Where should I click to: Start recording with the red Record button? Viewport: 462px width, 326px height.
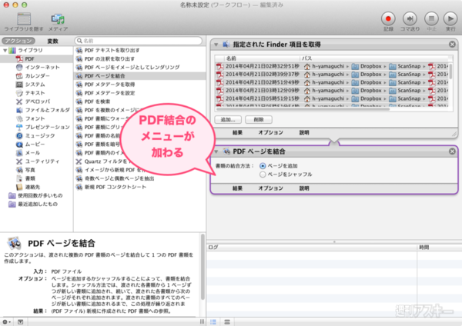pos(388,18)
